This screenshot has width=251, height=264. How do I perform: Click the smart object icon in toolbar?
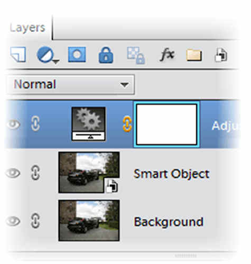[221, 55]
